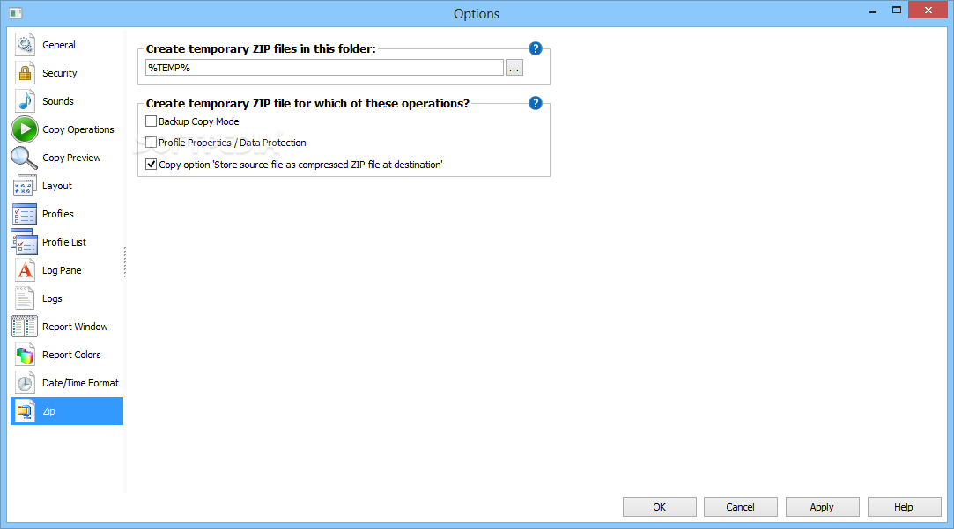
Task: Select the Date/Time Format clock icon
Action: 25,383
